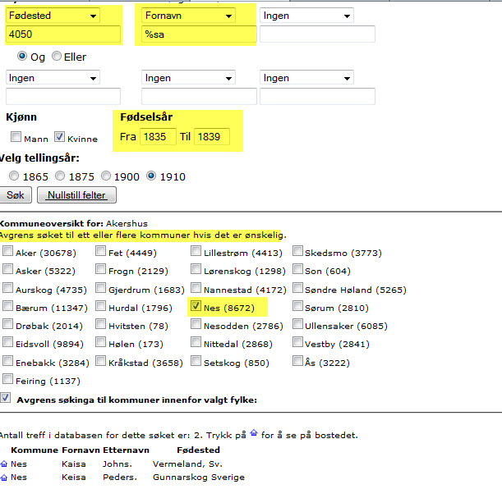Image resolution: width=502 pixels, height=489 pixels.
Task: Check Asker (5322) municipality
Action: [7, 269]
